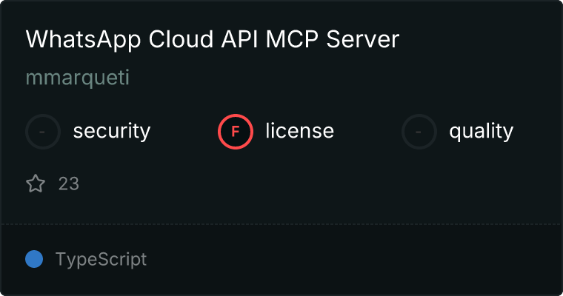
Task: Click the dashed divider above the TypeScript row
Action: [281, 223]
